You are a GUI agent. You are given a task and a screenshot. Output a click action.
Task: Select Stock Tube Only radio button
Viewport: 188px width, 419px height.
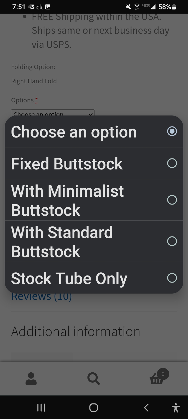coord(172,278)
